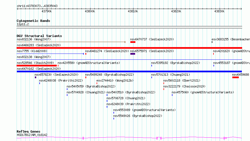Select the long blue nsv6470162 variant bar
Viewport: 250px width, 141px height.
tap(129, 71)
